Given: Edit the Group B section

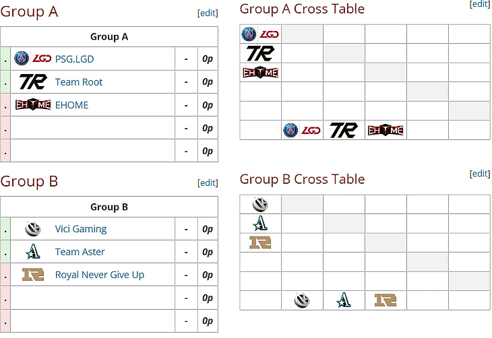Looking at the screenshot, I should (x=208, y=182).
